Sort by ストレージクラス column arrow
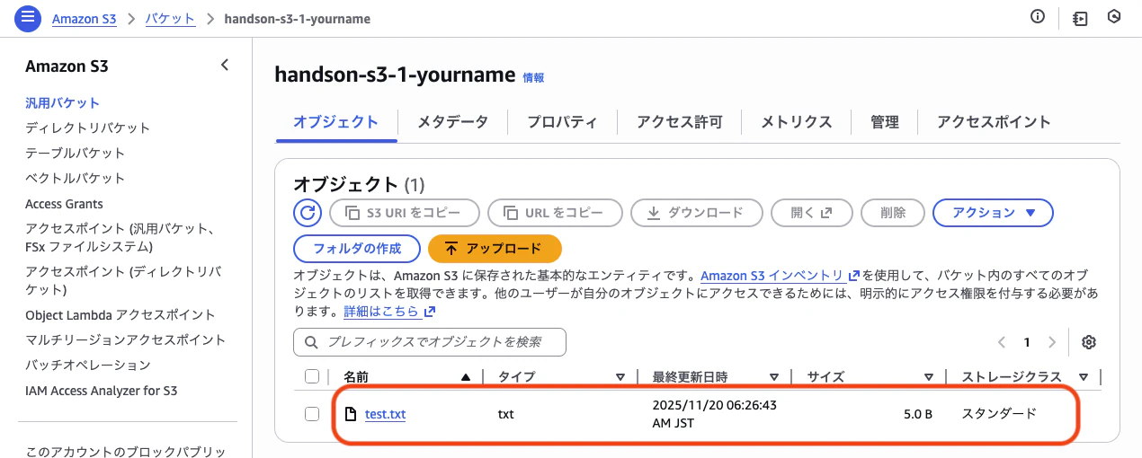The width and height of the screenshot is (1142, 458). [x=1084, y=377]
